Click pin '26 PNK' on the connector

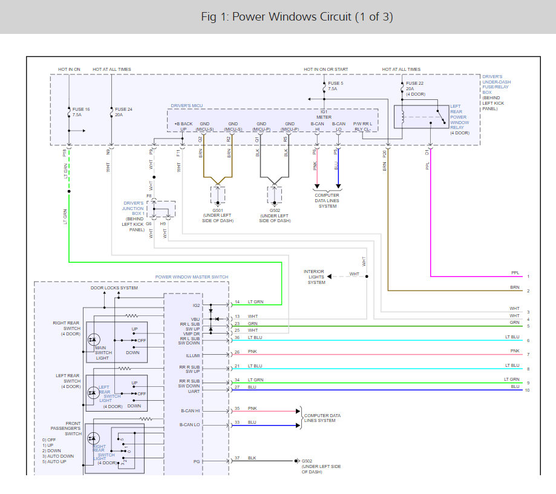pyautogui.click(x=246, y=352)
